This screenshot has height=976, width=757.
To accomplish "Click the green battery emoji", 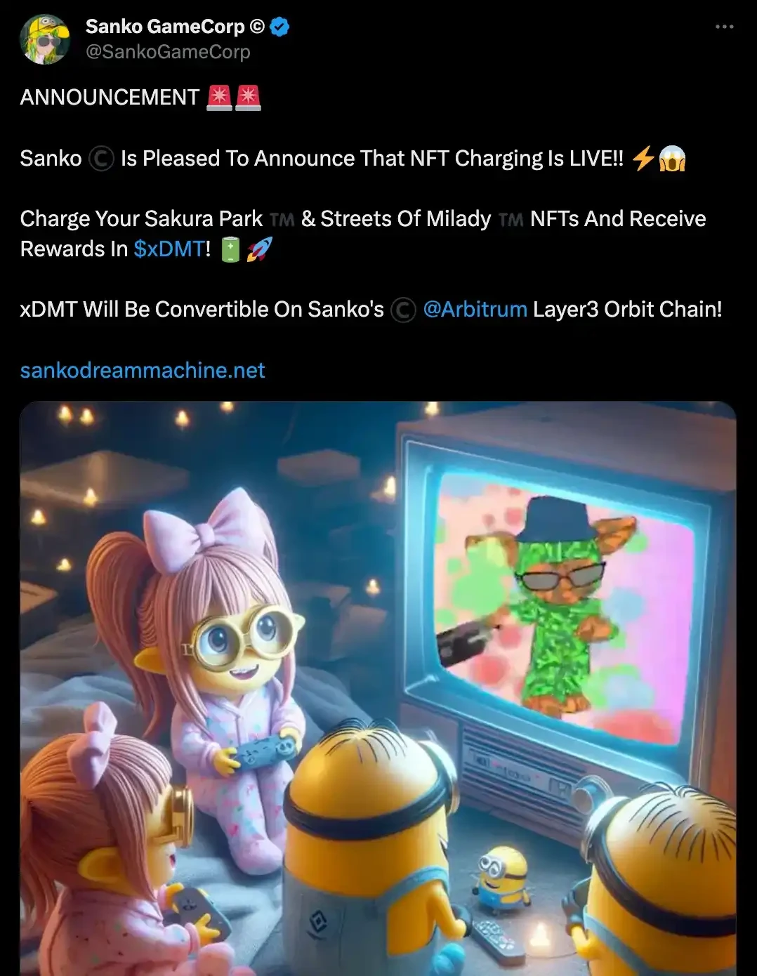I will (x=230, y=249).
